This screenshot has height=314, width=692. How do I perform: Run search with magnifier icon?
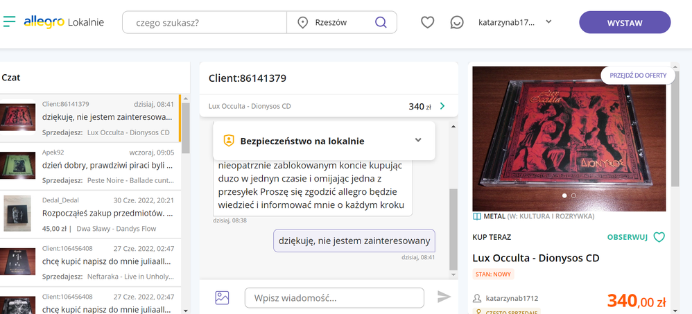click(381, 22)
